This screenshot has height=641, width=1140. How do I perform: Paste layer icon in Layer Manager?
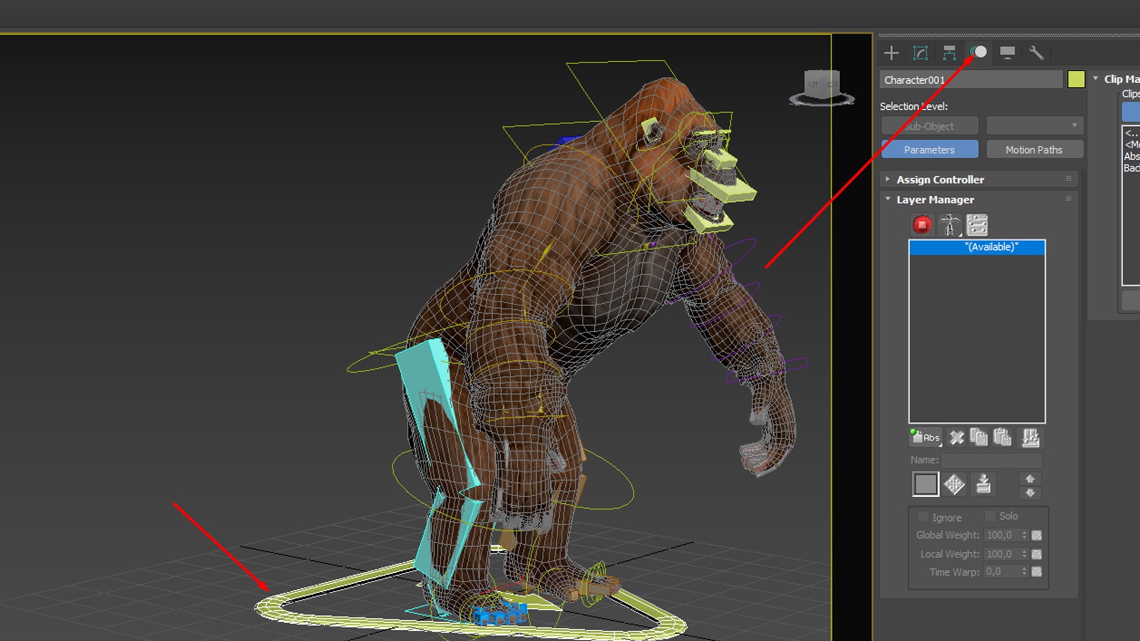(1003, 437)
